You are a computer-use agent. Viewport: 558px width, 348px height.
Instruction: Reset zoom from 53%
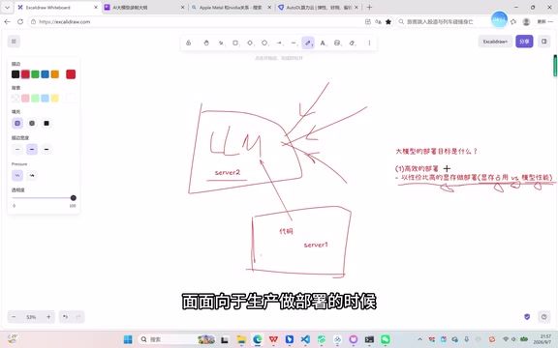tap(31, 317)
